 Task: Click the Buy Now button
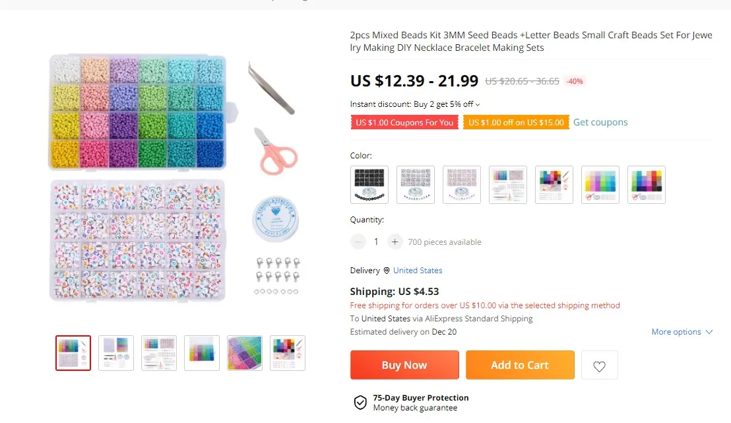coord(404,366)
